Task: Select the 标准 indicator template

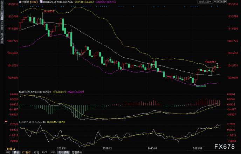Action: point(36,152)
